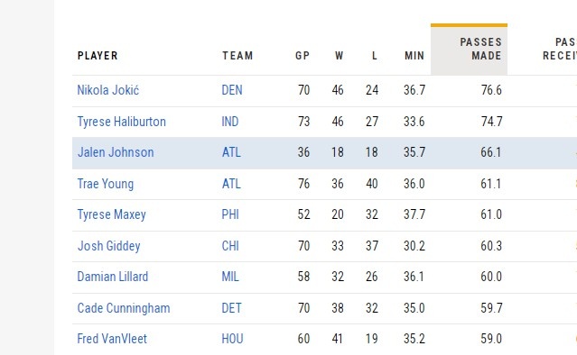Open Josh Giddey player page
577x355 pixels.
pyautogui.click(x=109, y=246)
